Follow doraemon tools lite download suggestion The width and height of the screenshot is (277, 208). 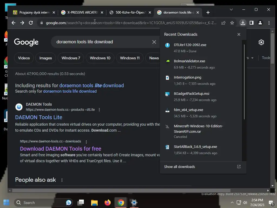(x=91, y=86)
